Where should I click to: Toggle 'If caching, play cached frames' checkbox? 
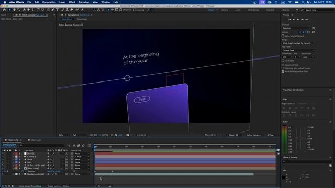tap(283, 68)
